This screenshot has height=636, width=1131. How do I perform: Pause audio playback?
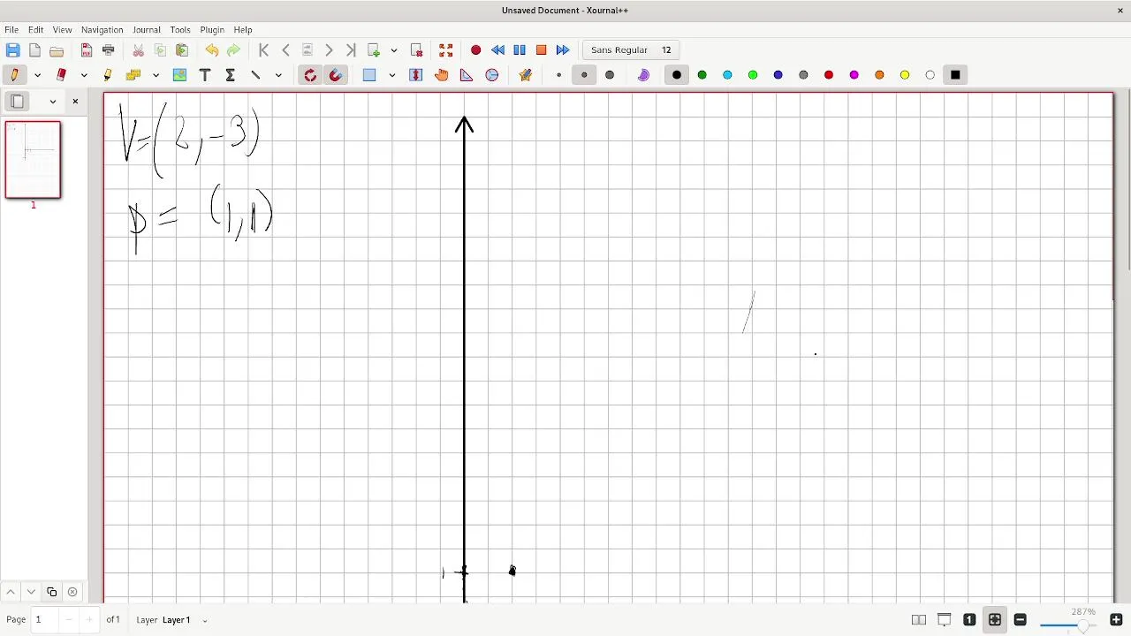(x=520, y=50)
